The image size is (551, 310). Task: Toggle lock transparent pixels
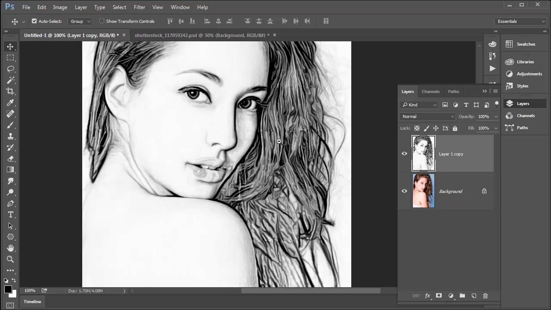pos(417,128)
